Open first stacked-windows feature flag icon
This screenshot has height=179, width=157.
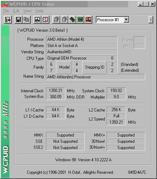(x=56, y=20)
